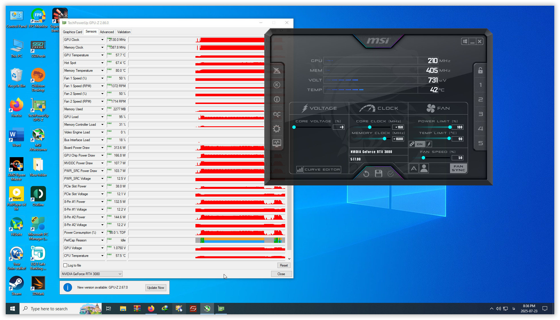This screenshot has width=560, height=320.
Task: Toggle auto fan speed A button
Action: [x=414, y=168]
